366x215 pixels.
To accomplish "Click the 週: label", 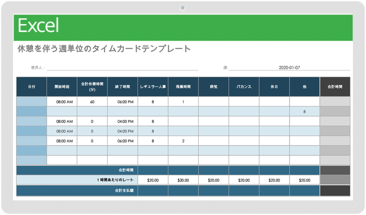I will tap(225, 67).
